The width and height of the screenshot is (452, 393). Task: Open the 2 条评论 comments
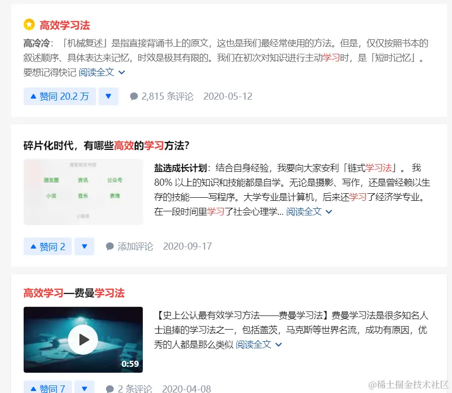129,388
